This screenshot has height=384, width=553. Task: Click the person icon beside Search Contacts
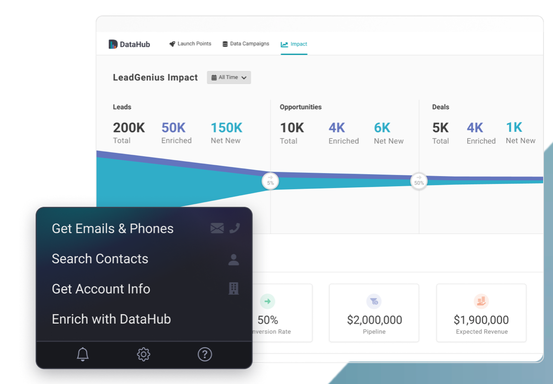coord(234,260)
